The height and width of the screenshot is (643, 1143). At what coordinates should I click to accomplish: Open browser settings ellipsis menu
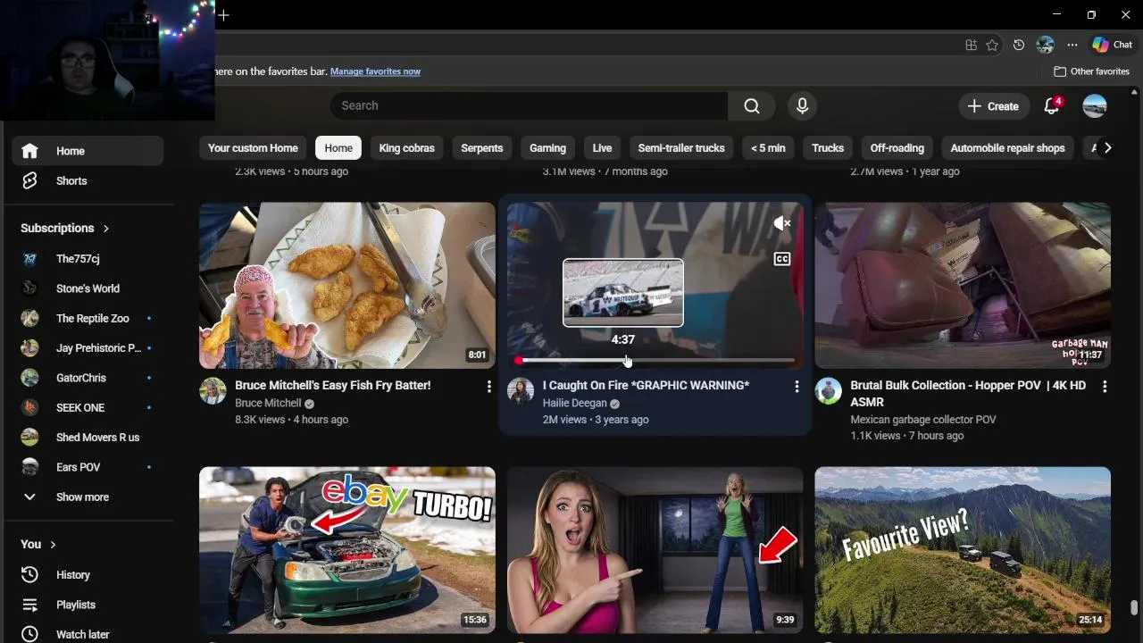[x=1072, y=45]
